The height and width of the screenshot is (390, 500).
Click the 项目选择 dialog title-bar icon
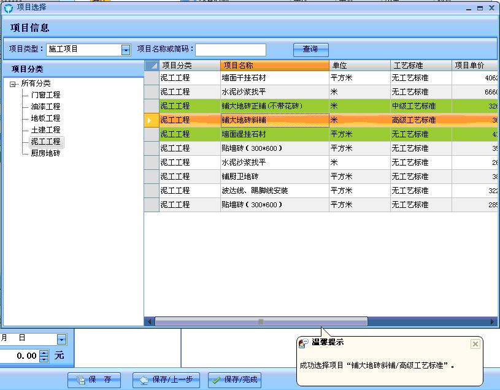[7, 7]
